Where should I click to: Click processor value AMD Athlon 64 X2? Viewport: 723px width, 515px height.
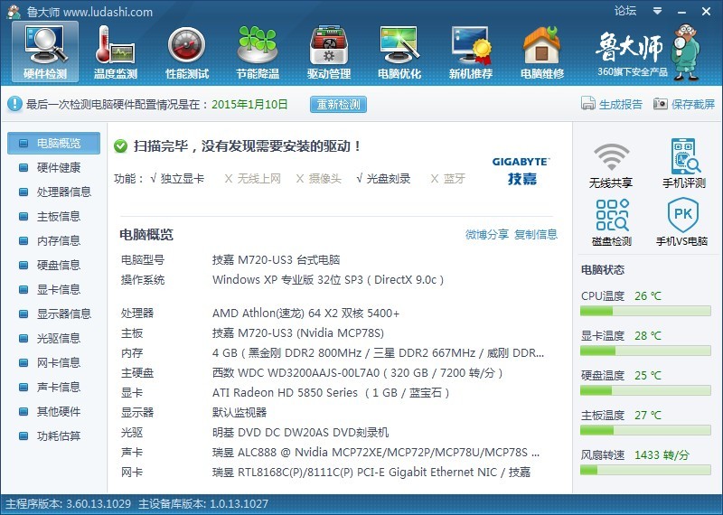point(305,314)
